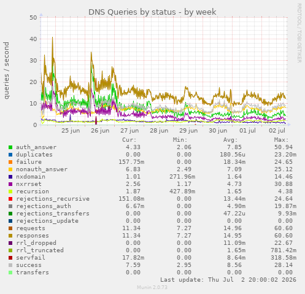Viewport: 305px width, 294px height.
Task: Click the requests legend label
Action: [x=31, y=228]
